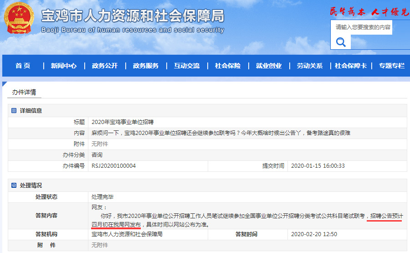Screen dimensions: 410x253
Task: Select 政务公开 in the navigation bar
Action: pyautogui.click(x=105, y=66)
